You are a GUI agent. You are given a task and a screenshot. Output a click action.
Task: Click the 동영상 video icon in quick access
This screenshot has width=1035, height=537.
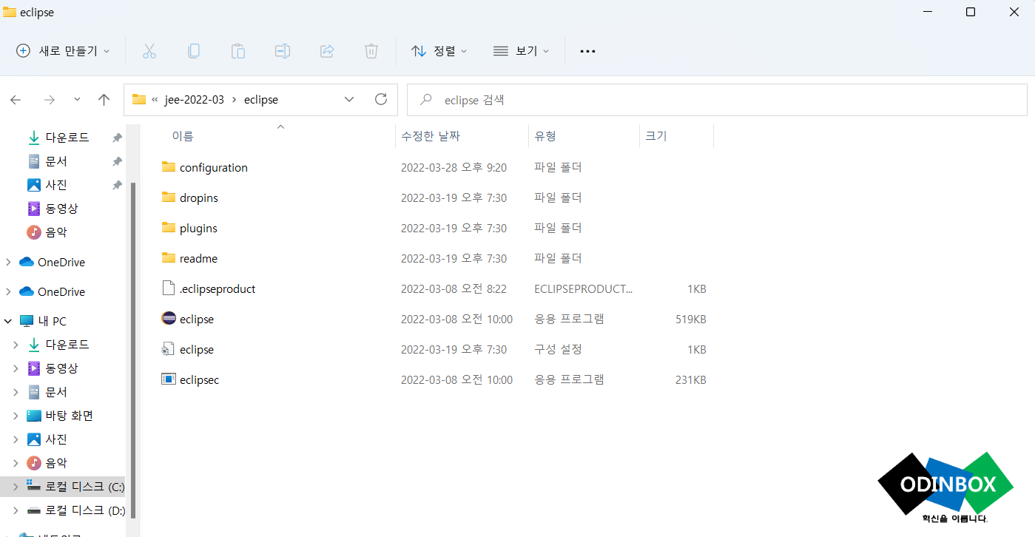click(34, 209)
